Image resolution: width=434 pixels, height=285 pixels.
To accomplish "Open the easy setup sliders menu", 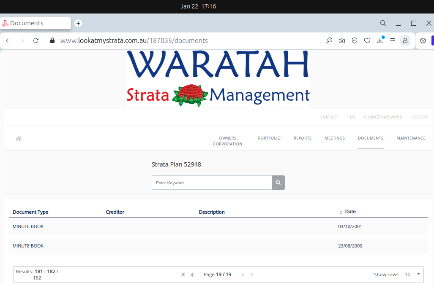I will 393,40.
